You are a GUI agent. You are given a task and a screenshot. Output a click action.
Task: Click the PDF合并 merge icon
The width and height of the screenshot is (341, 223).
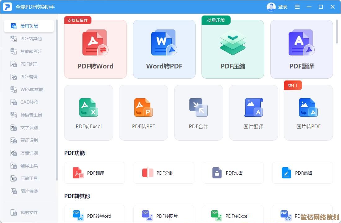(198, 107)
